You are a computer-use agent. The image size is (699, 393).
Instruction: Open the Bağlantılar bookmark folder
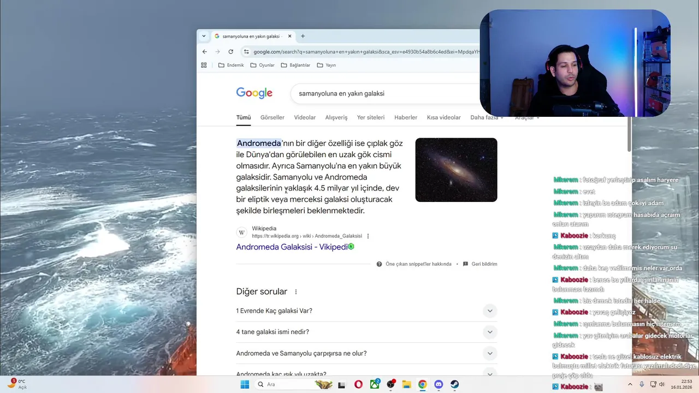tap(295, 65)
